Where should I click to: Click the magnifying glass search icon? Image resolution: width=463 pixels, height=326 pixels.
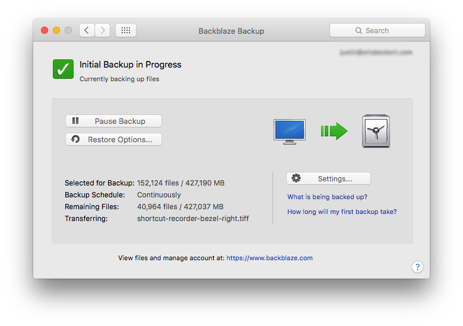click(x=359, y=31)
